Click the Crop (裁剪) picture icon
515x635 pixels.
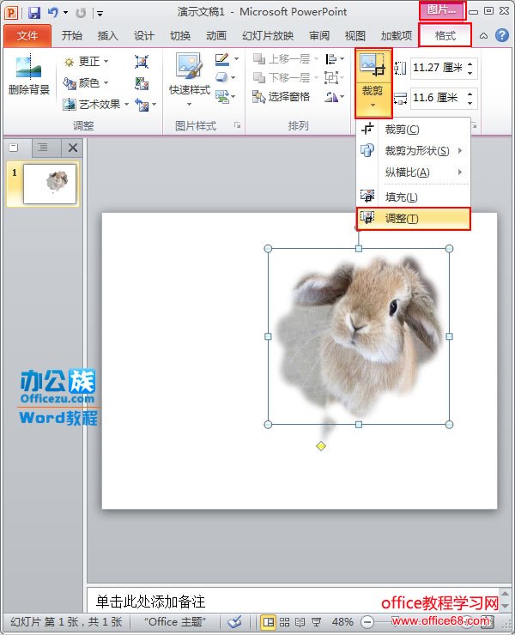(x=373, y=67)
